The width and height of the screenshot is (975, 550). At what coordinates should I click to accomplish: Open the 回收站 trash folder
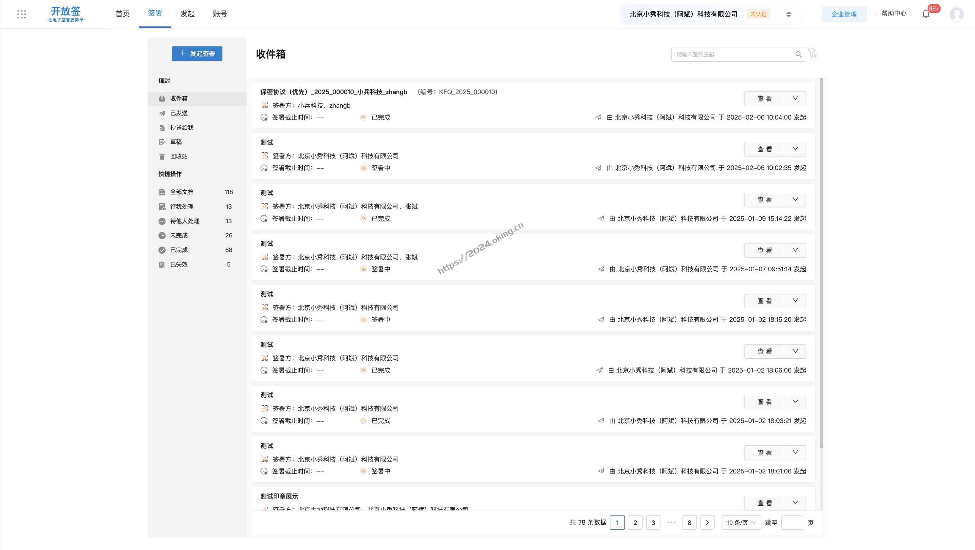click(x=179, y=156)
